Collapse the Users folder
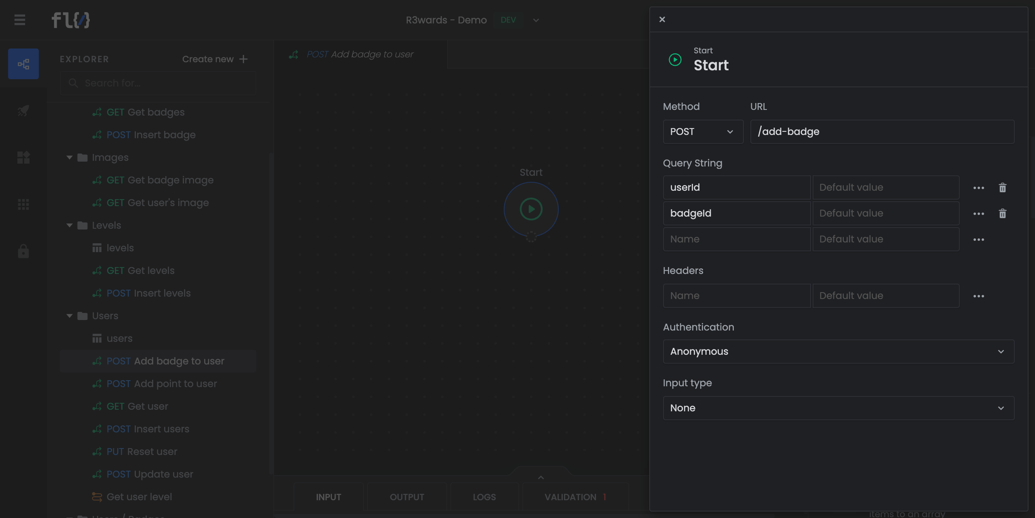 pyautogui.click(x=70, y=316)
